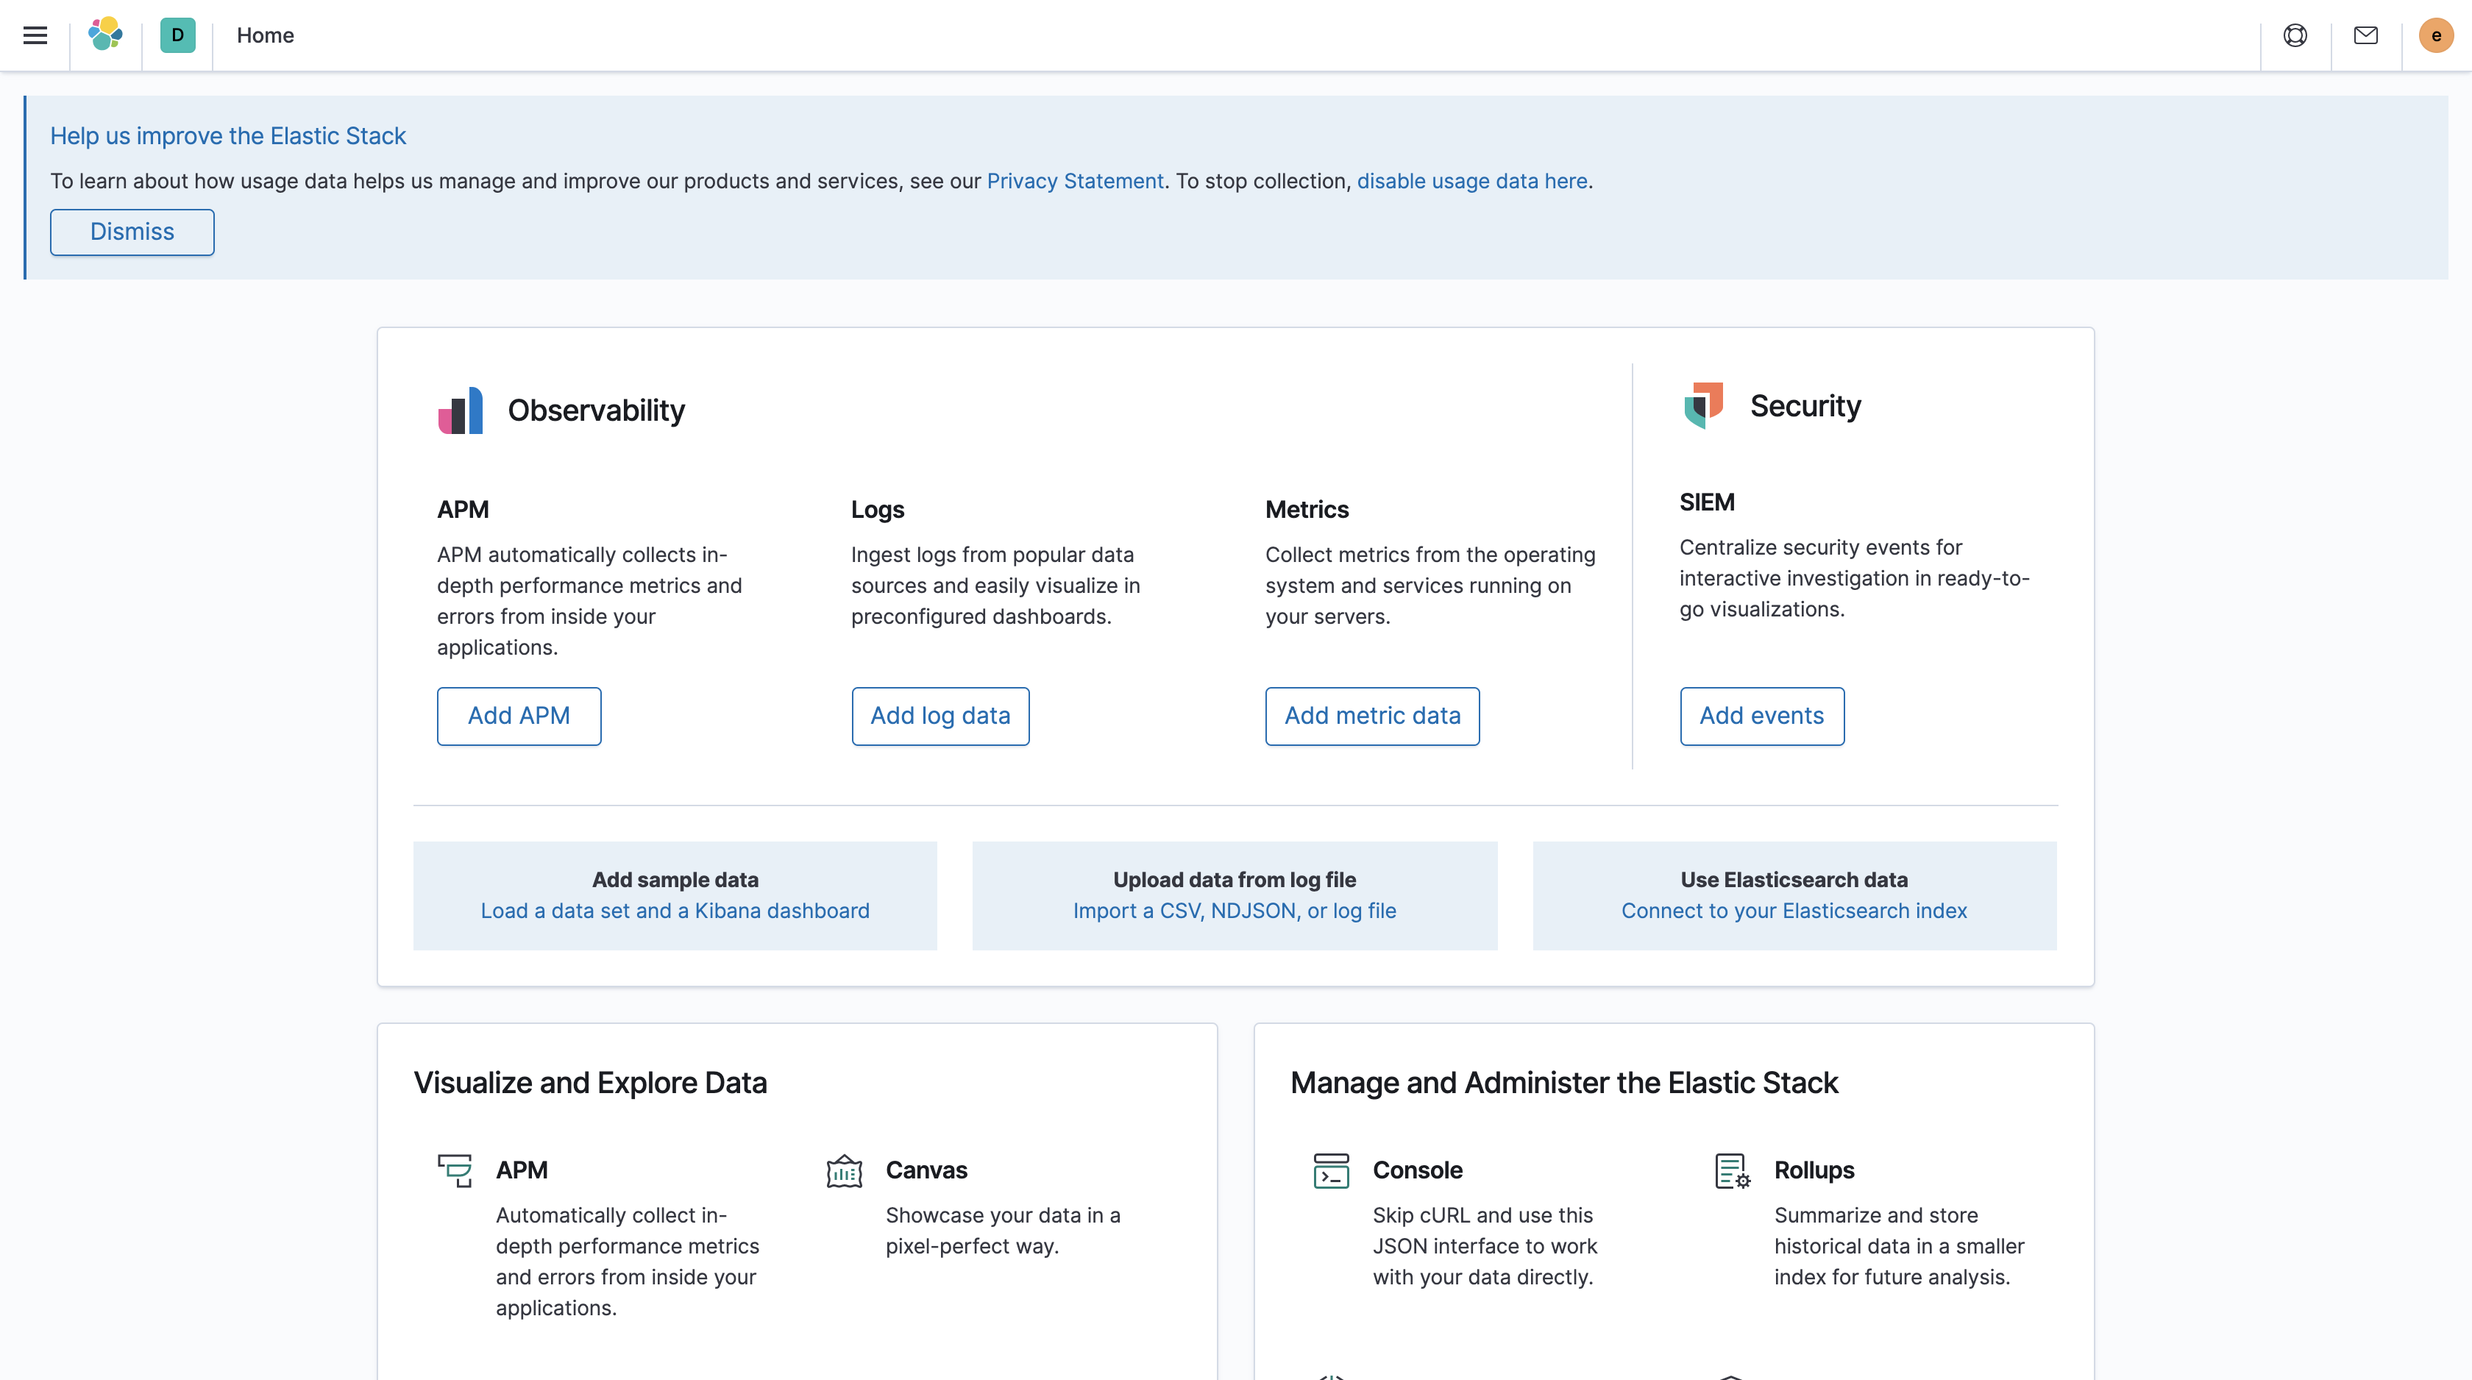Open the newsfeed mail icon
This screenshot has height=1380, width=2472.
(x=2365, y=35)
